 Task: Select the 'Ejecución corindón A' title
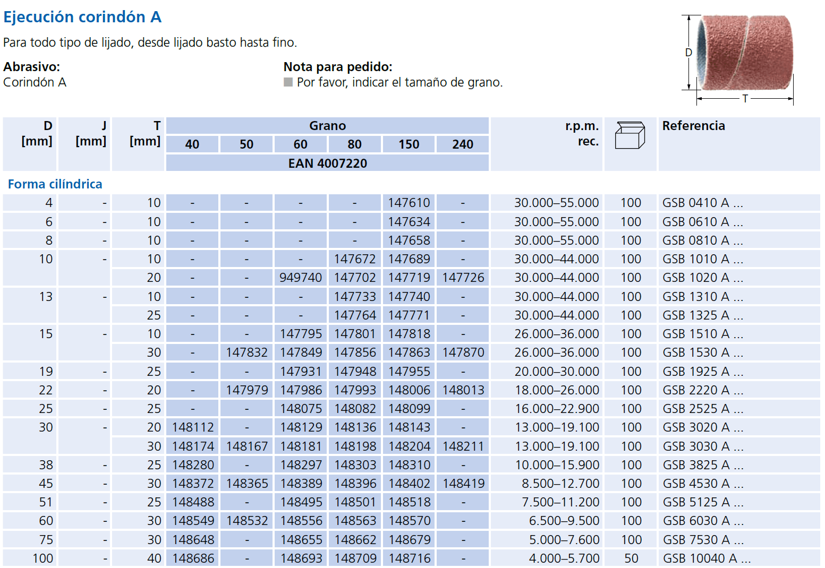(x=82, y=17)
